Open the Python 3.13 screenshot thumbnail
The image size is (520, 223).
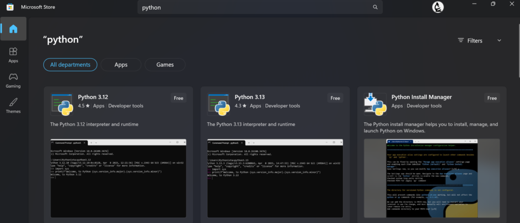coord(275,178)
